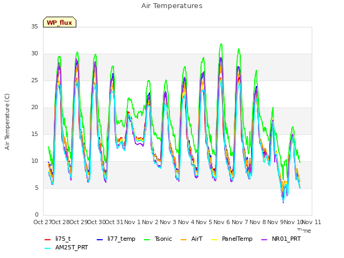344x258 pixels.
Task: Click the Time x-axis label
Action: [x=304, y=231]
